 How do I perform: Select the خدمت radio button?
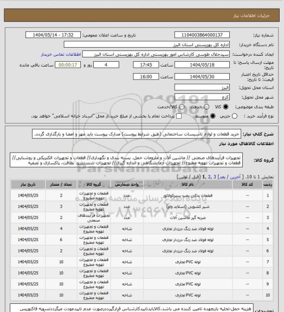click(206, 107)
